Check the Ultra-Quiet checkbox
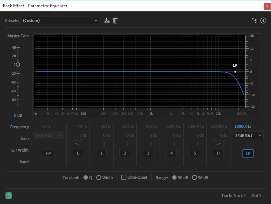 point(124,177)
